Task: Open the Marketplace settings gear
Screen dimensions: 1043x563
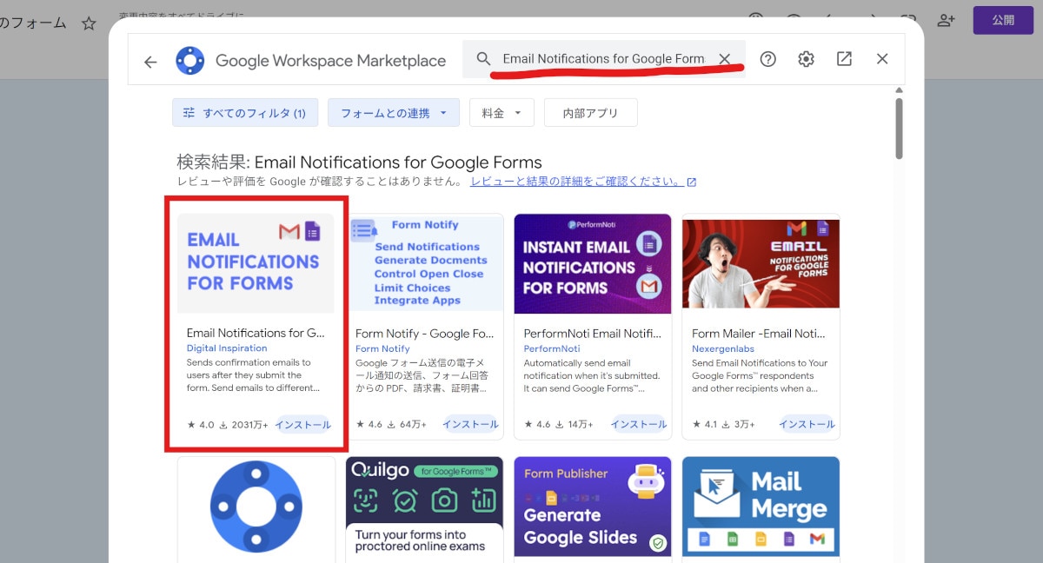Action: click(x=806, y=59)
